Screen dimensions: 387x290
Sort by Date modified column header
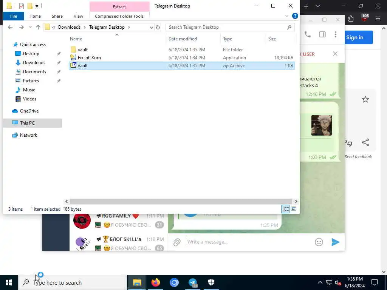193,39
